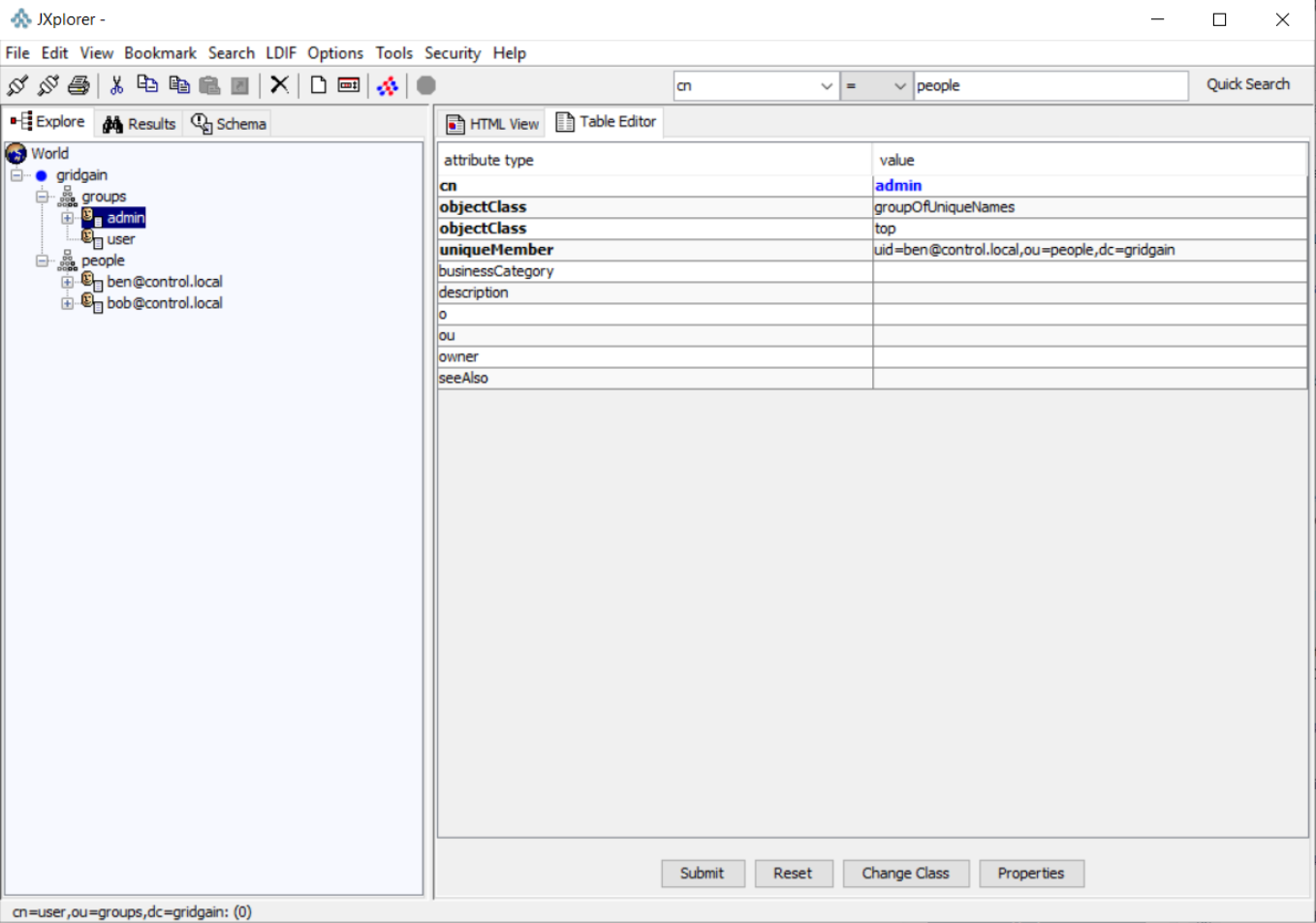Click the Rename entry icon

pos(349,85)
